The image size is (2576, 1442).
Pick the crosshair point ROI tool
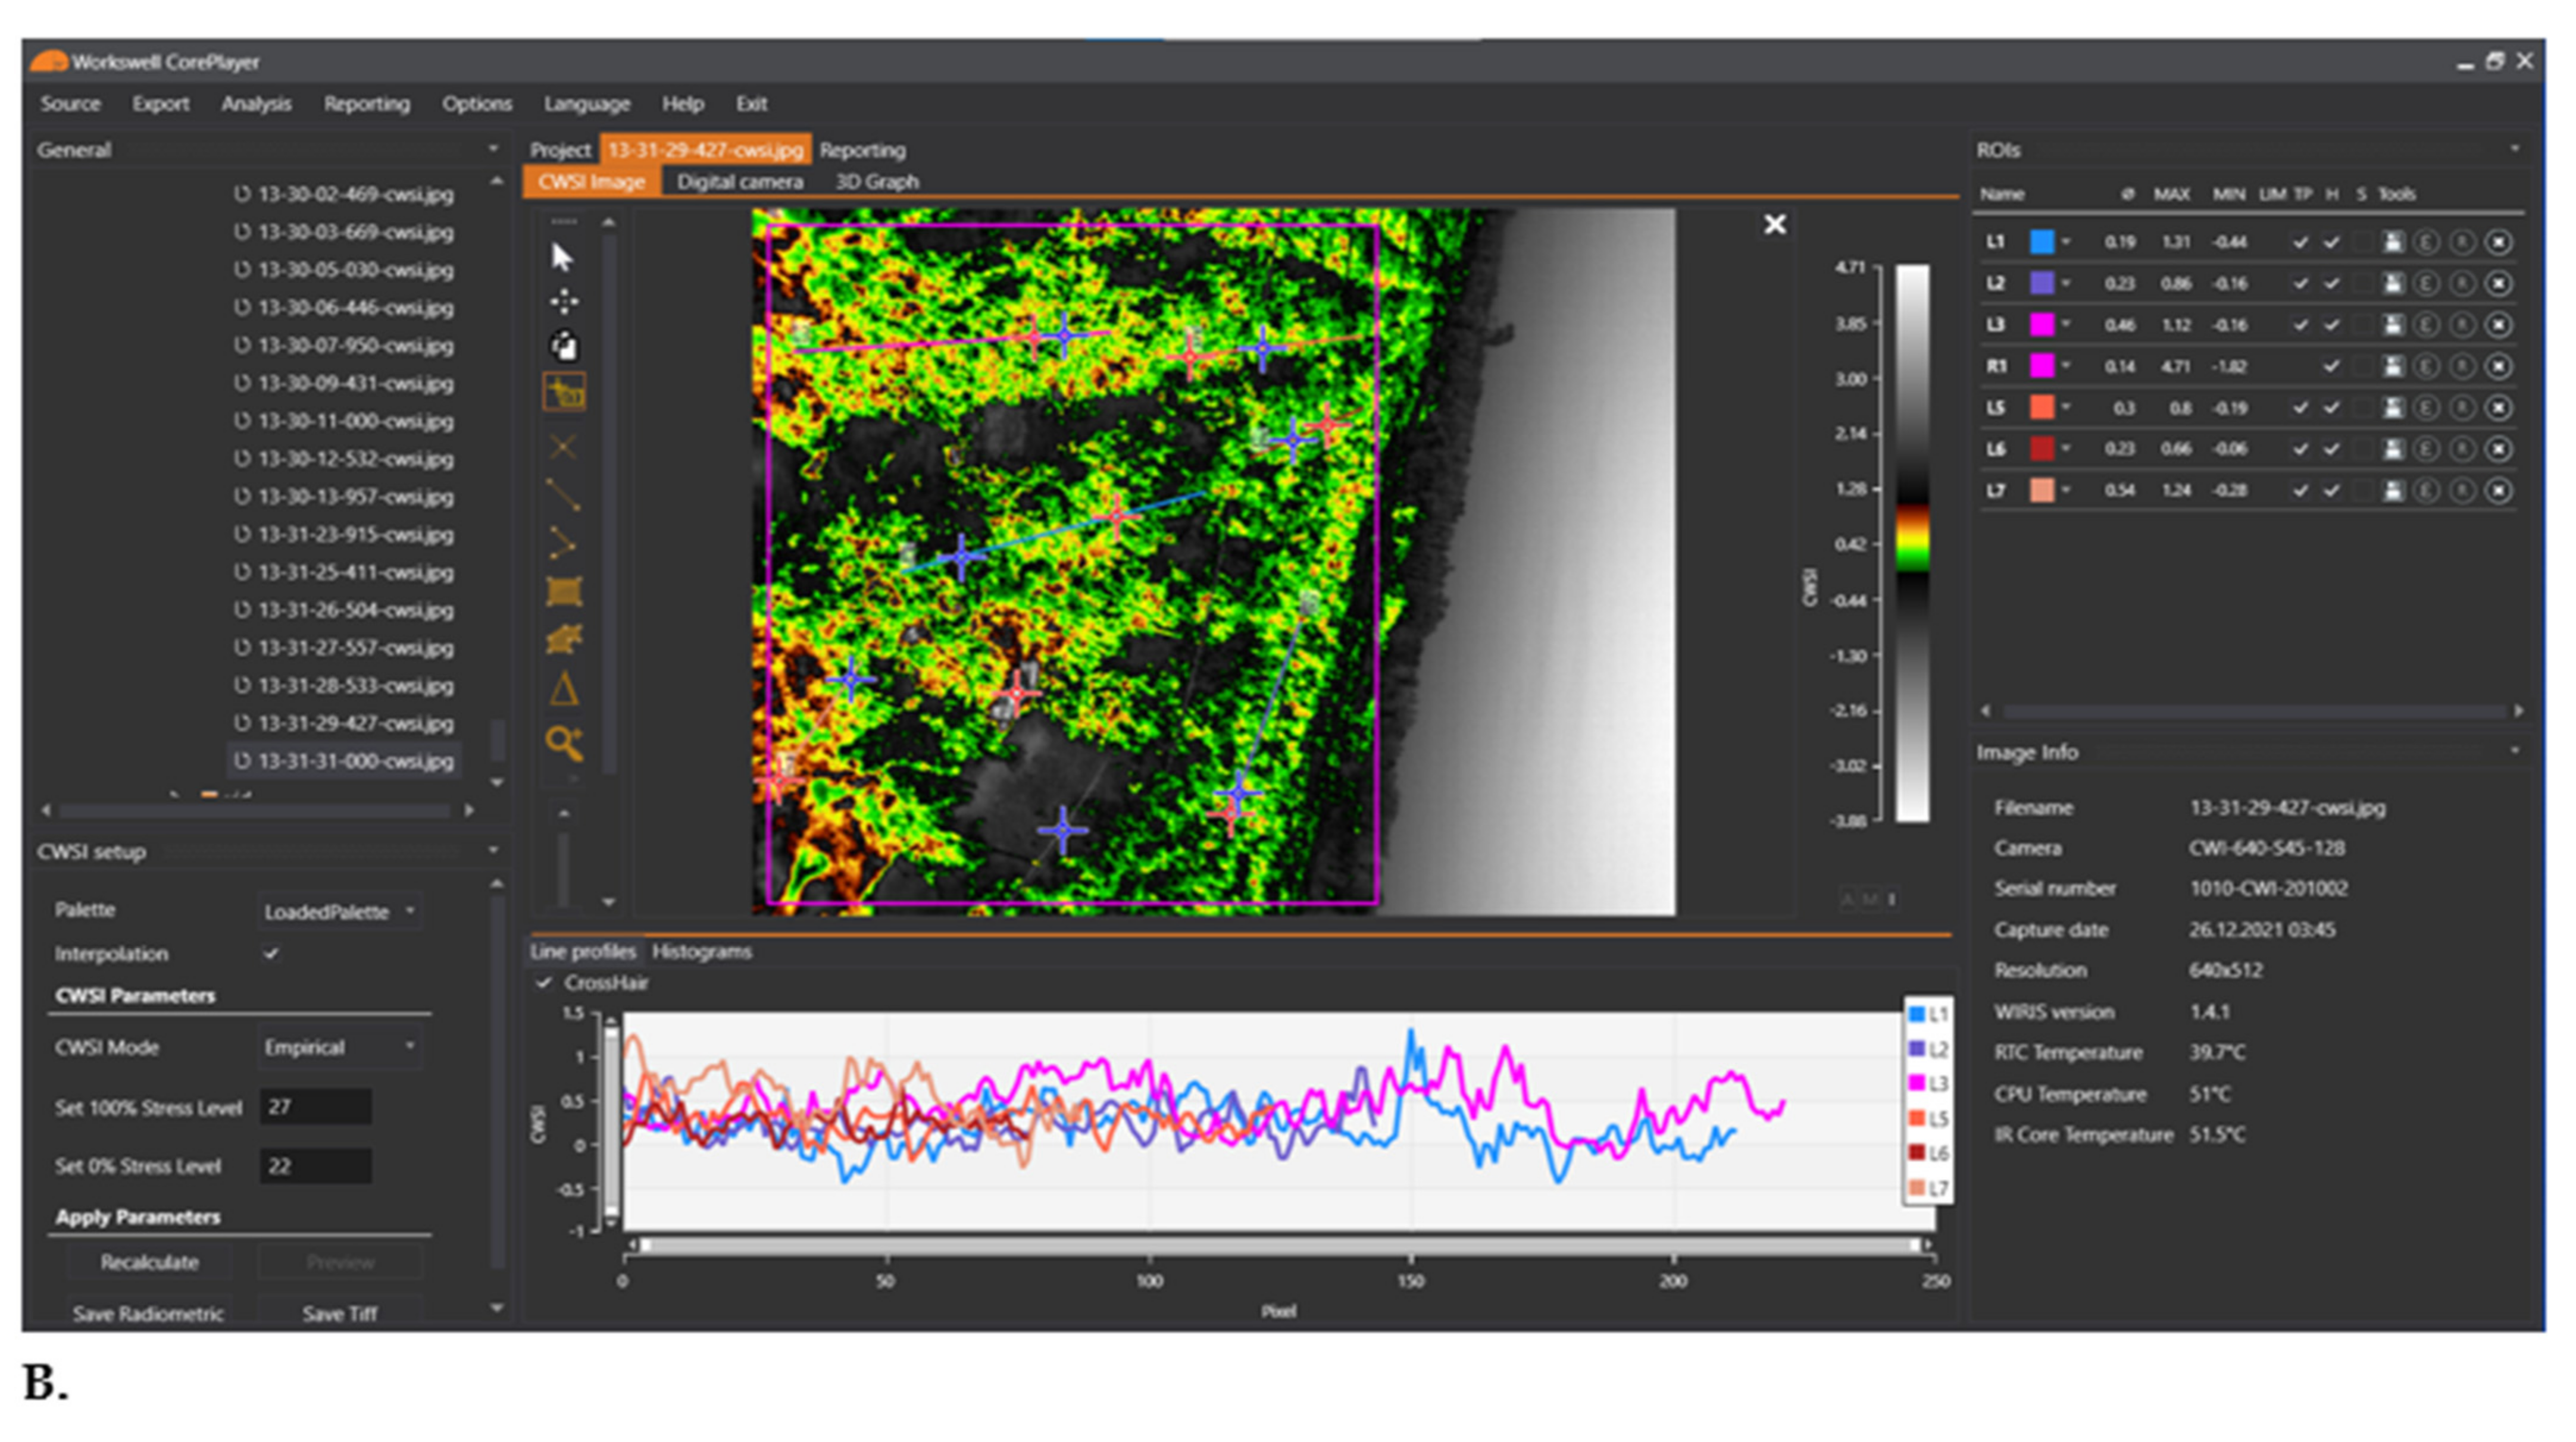click(563, 447)
